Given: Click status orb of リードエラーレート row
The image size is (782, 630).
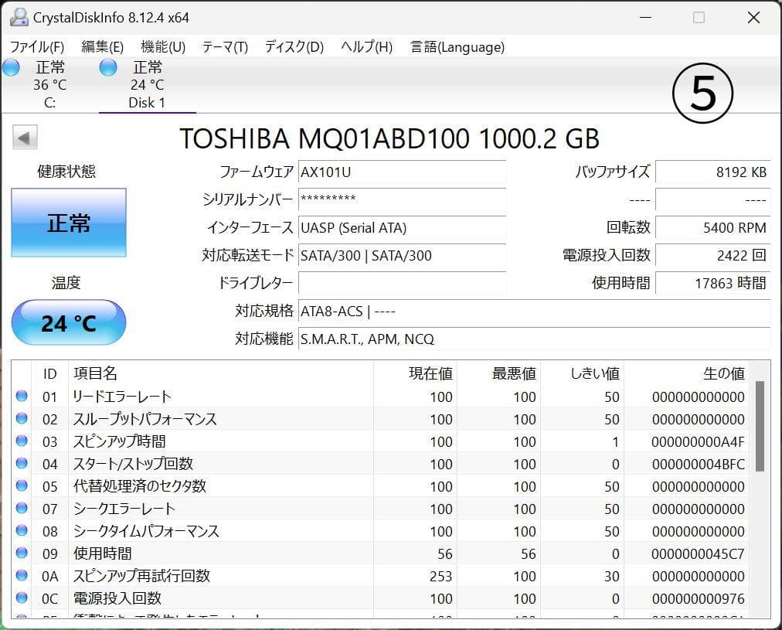Looking at the screenshot, I should click(22, 396).
